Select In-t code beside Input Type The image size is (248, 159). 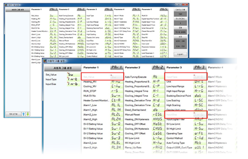tap(71, 79)
